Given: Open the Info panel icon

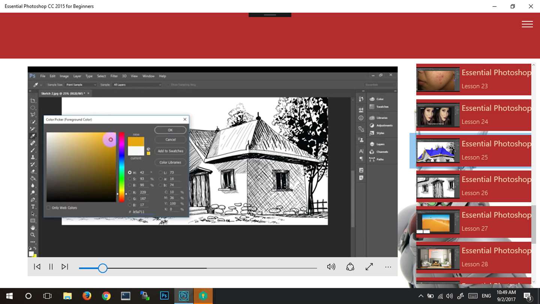Looking at the screenshot, I should (x=361, y=118).
